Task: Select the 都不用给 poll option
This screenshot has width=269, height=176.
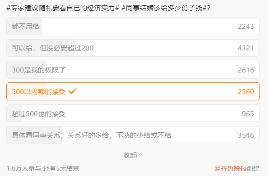Action: (133, 26)
